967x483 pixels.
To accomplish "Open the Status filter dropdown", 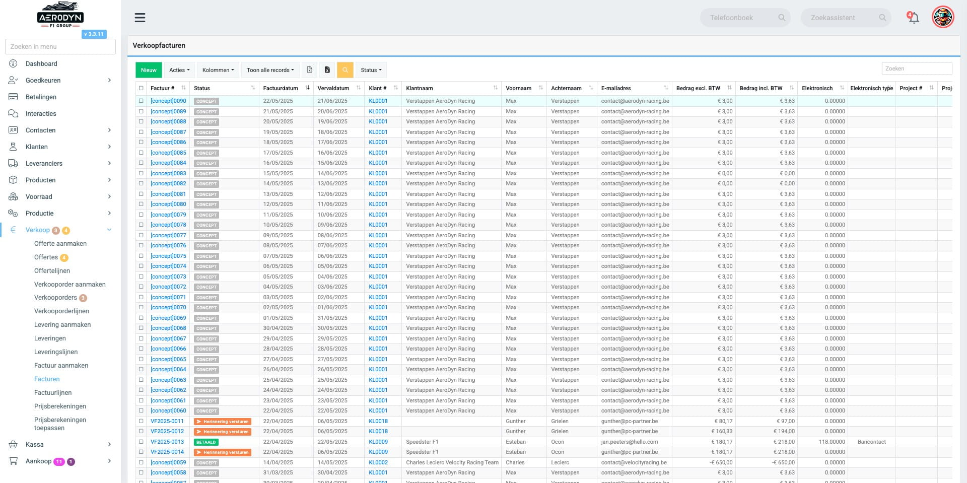I will (x=371, y=70).
